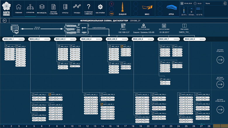
Task: Select the MUX_L66_6 multiplexer
Action: [x=143, y=39]
